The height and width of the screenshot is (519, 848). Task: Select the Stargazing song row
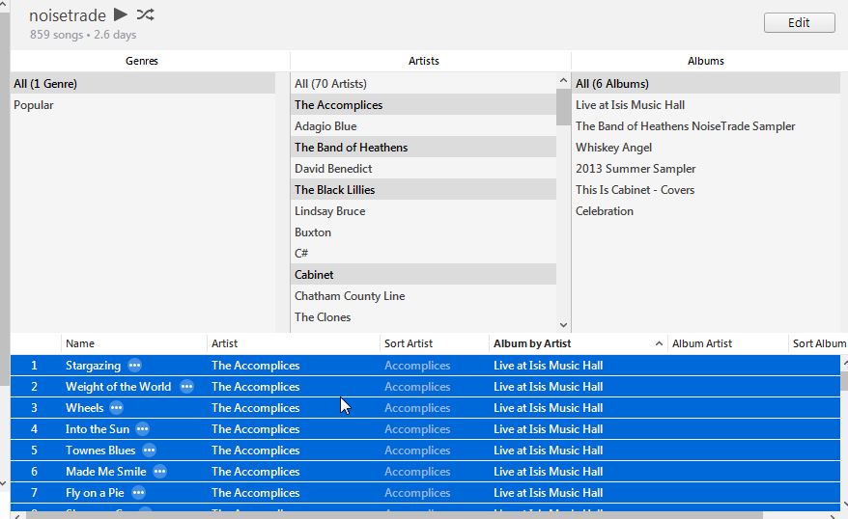tap(425, 366)
